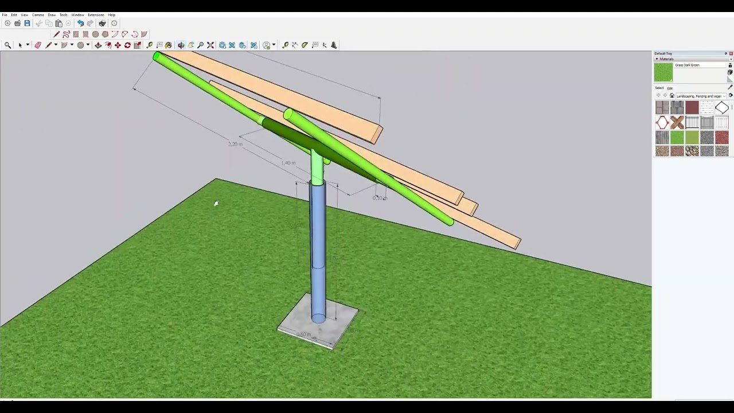Viewport: 734px width, 413px height.
Task: Paste using the clipboard toolbar icon
Action: [x=58, y=23]
